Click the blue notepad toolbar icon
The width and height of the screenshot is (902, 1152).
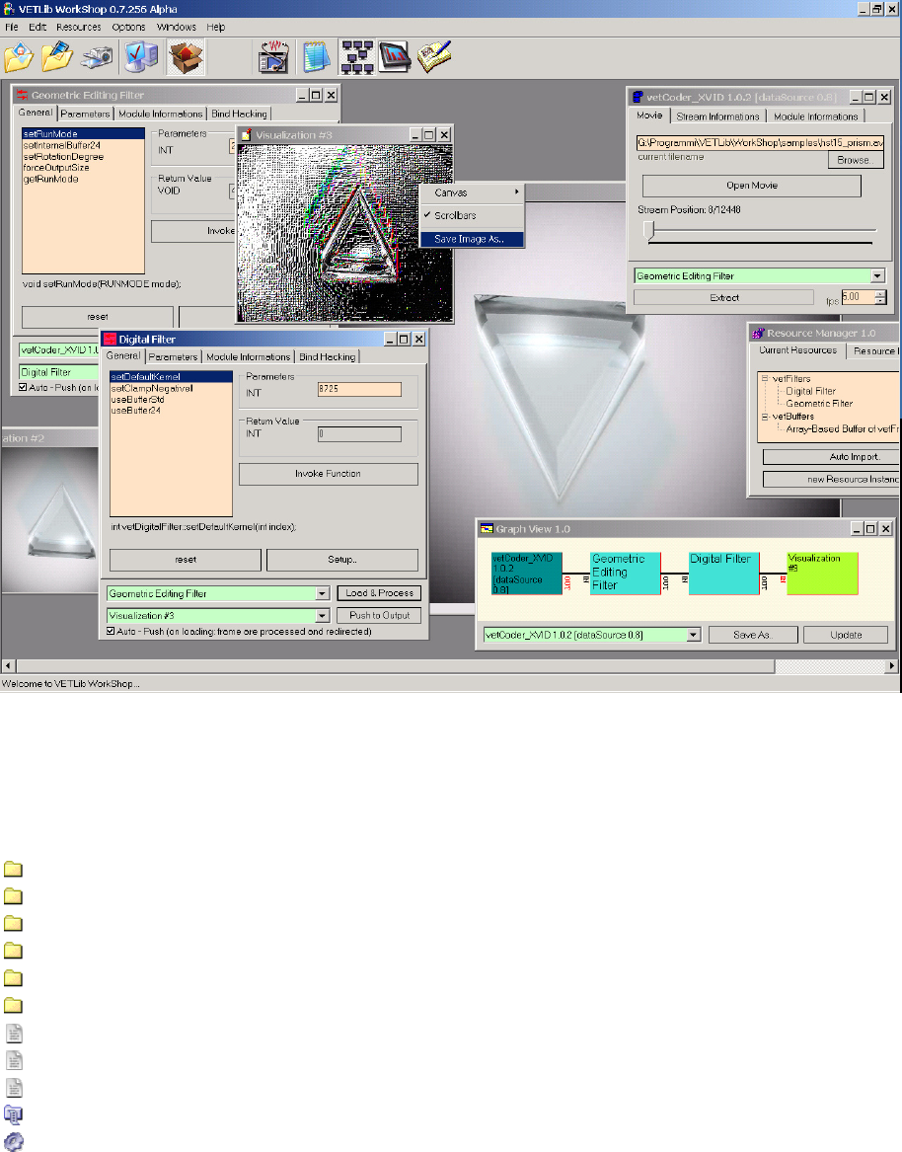[x=317, y=57]
